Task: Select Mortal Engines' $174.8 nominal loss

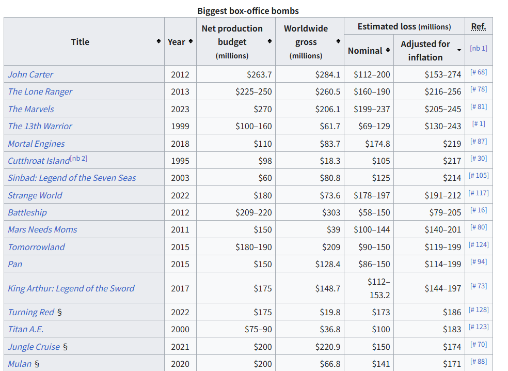Action: [x=369, y=144]
